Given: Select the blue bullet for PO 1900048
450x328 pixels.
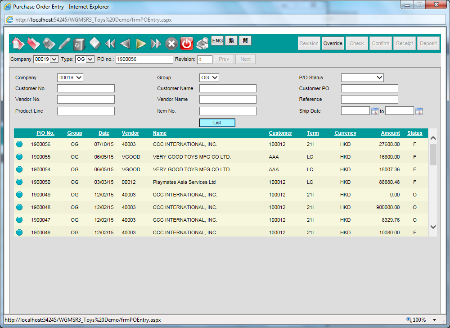Looking at the screenshot, I should coord(19,207).
